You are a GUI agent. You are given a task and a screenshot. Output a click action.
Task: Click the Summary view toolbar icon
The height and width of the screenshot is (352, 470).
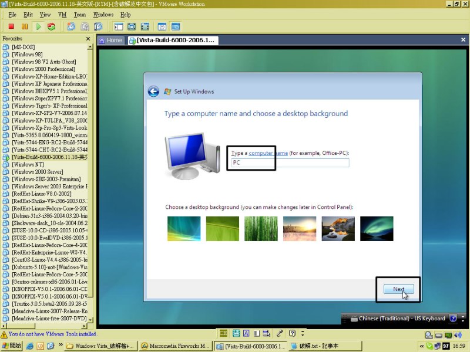click(162, 26)
